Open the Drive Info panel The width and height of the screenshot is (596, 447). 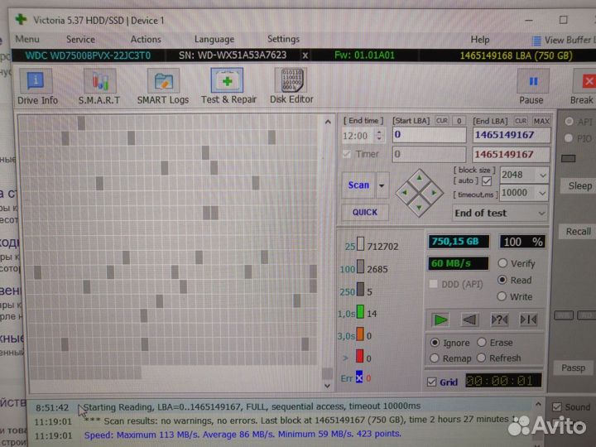point(37,87)
